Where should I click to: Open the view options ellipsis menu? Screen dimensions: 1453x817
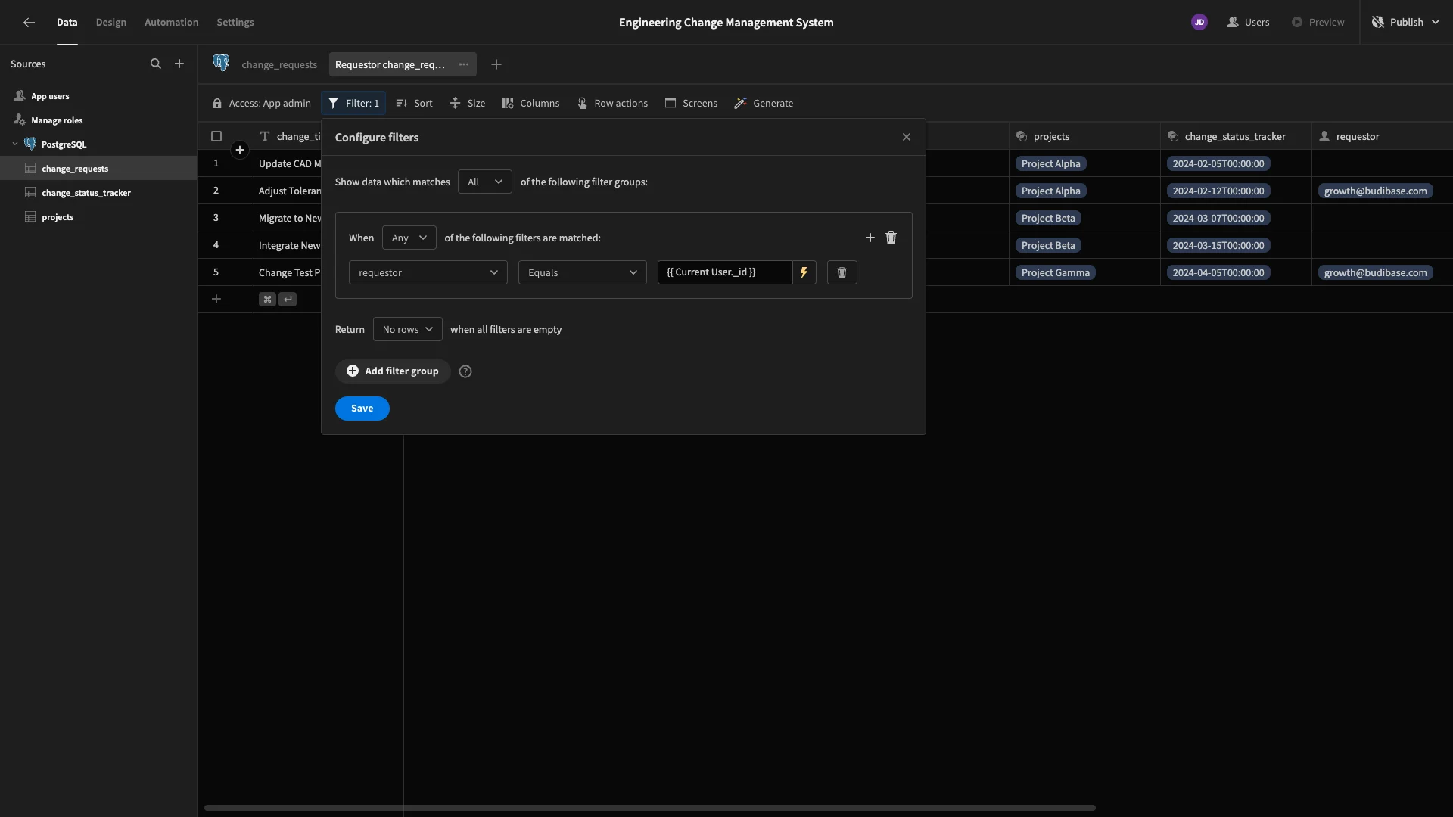pyautogui.click(x=464, y=64)
